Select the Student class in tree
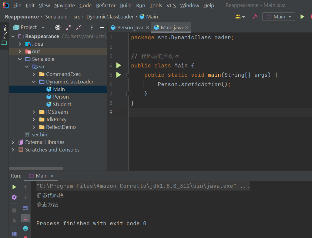Image resolution: width=312 pixels, height=238 pixels. tap(62, 104)
